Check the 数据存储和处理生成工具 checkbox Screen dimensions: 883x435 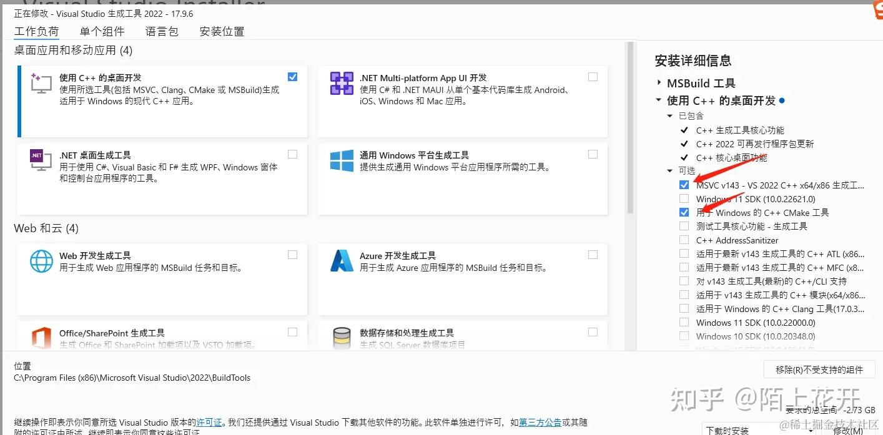593,332
